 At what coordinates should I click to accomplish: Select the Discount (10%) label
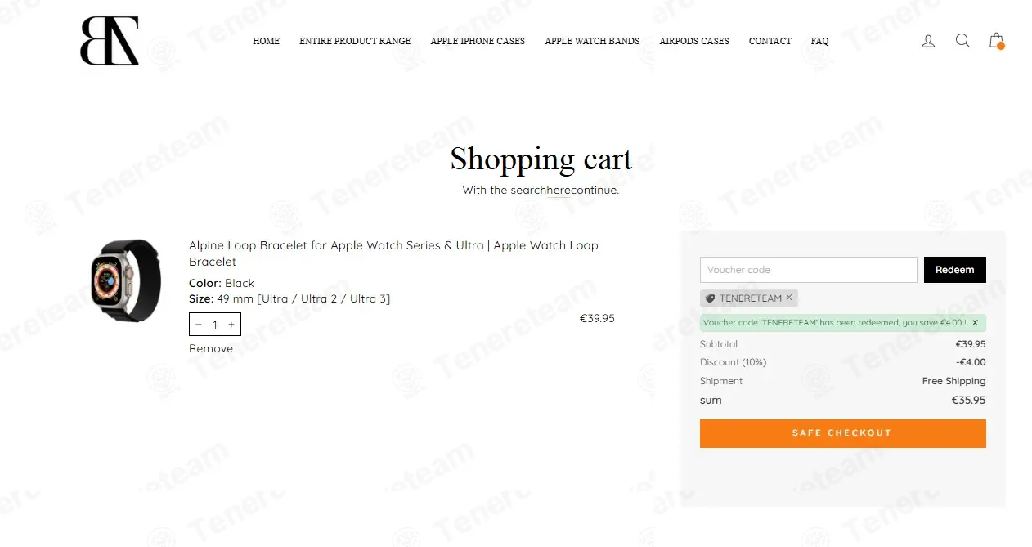[733, 362]
